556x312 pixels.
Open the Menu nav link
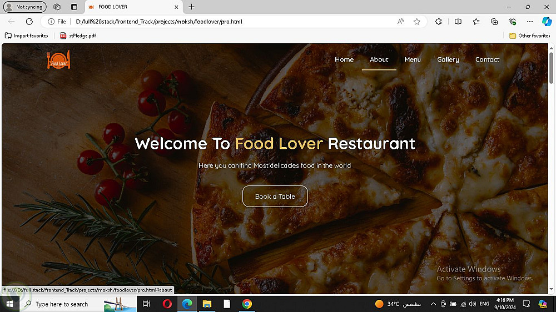click(413, 59)
